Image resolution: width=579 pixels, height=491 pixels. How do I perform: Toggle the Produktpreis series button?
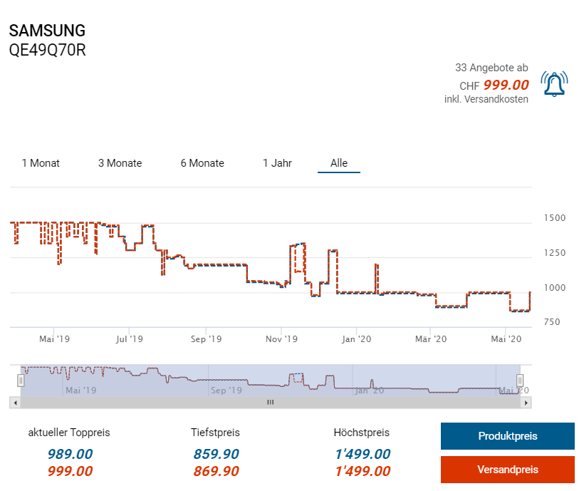507,436
